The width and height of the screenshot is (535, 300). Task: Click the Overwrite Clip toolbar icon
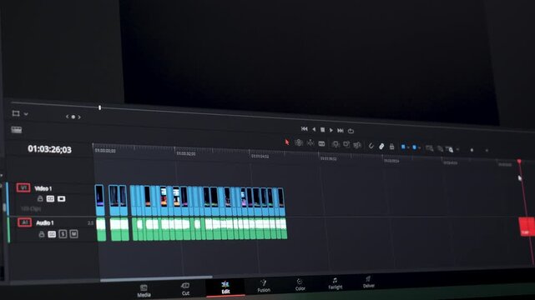[x=346, y=145]
